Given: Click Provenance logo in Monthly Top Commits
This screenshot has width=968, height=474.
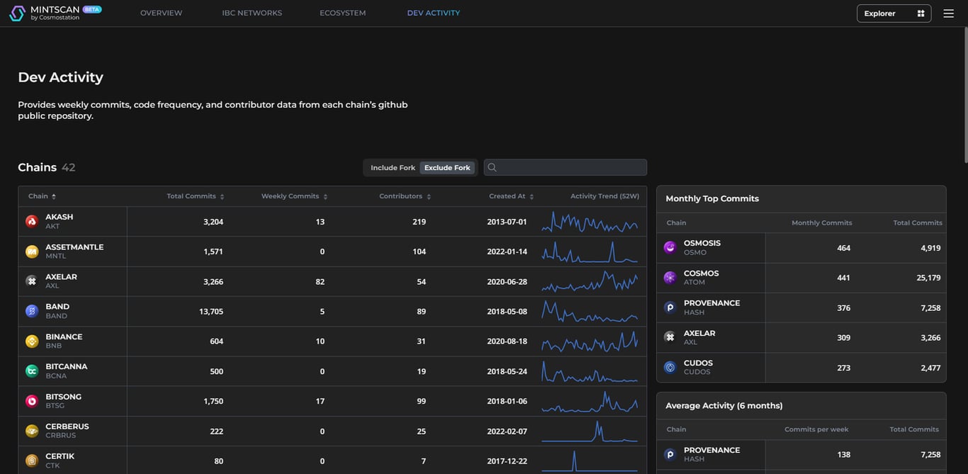Looking at the screenshot, I should (x=670, y=307).
